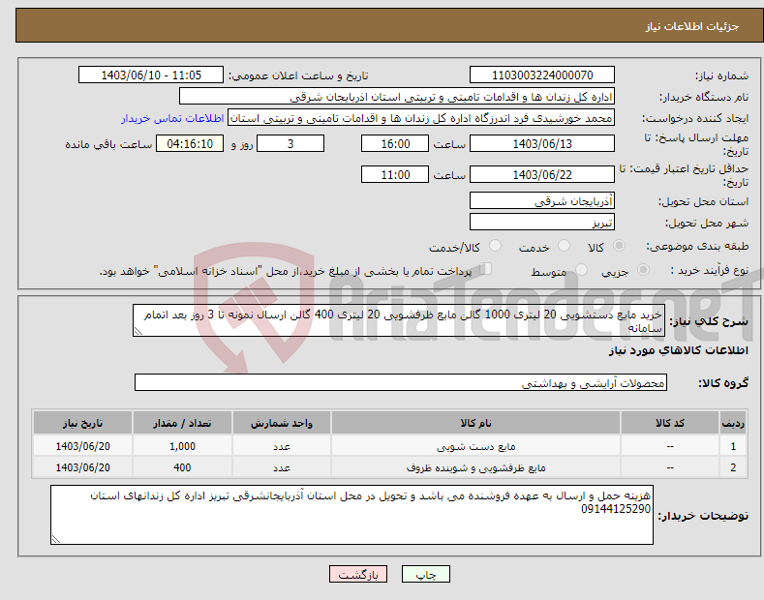Click the مایع دست شویی item name
Viewport: 764px width, 600px height.
[x=475, y=446]
